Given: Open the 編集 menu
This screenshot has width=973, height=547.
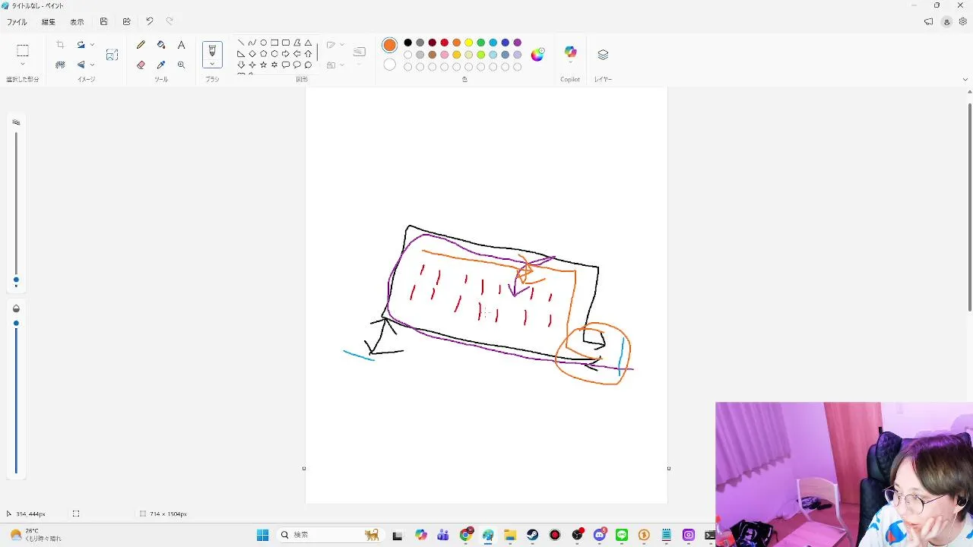Looking at the screenshot, I should 49,22.
